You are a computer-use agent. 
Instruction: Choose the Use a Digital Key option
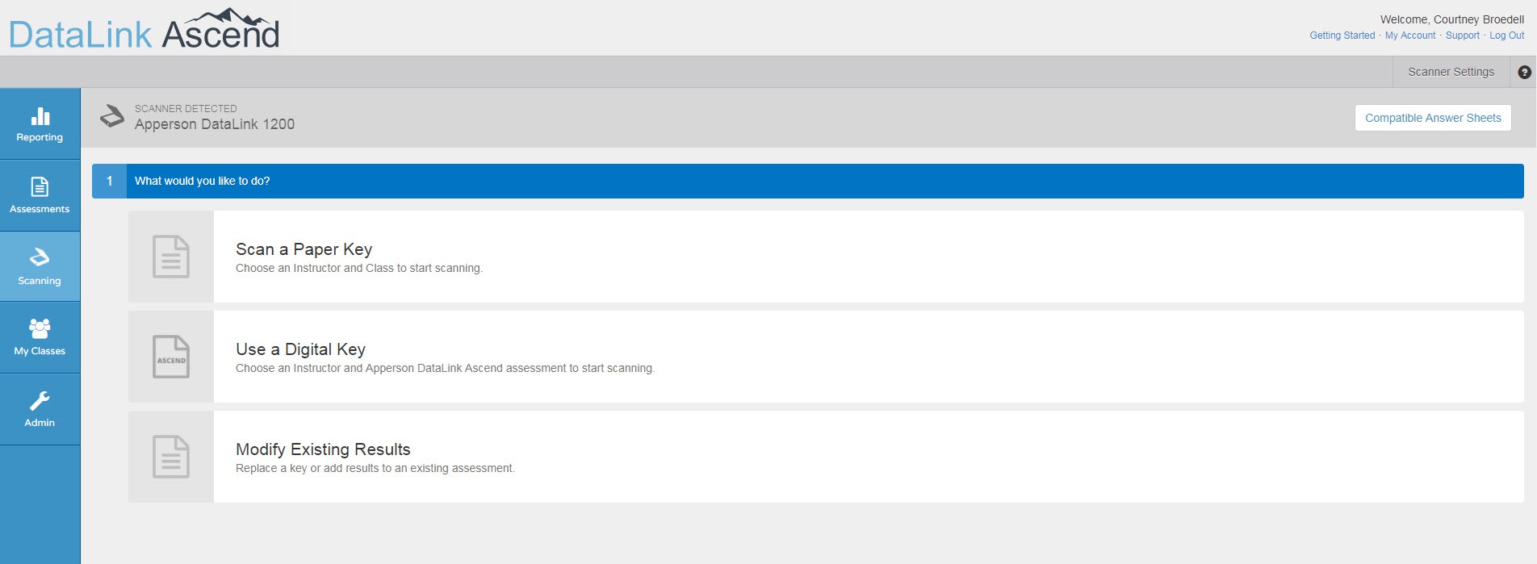[x=826, y=357]
